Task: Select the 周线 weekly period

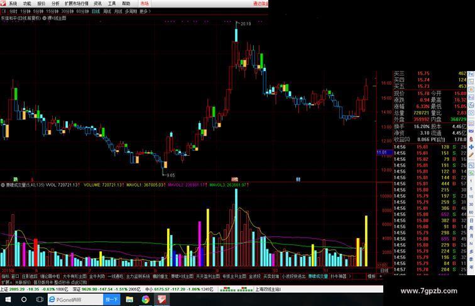Action: [107, 11]
